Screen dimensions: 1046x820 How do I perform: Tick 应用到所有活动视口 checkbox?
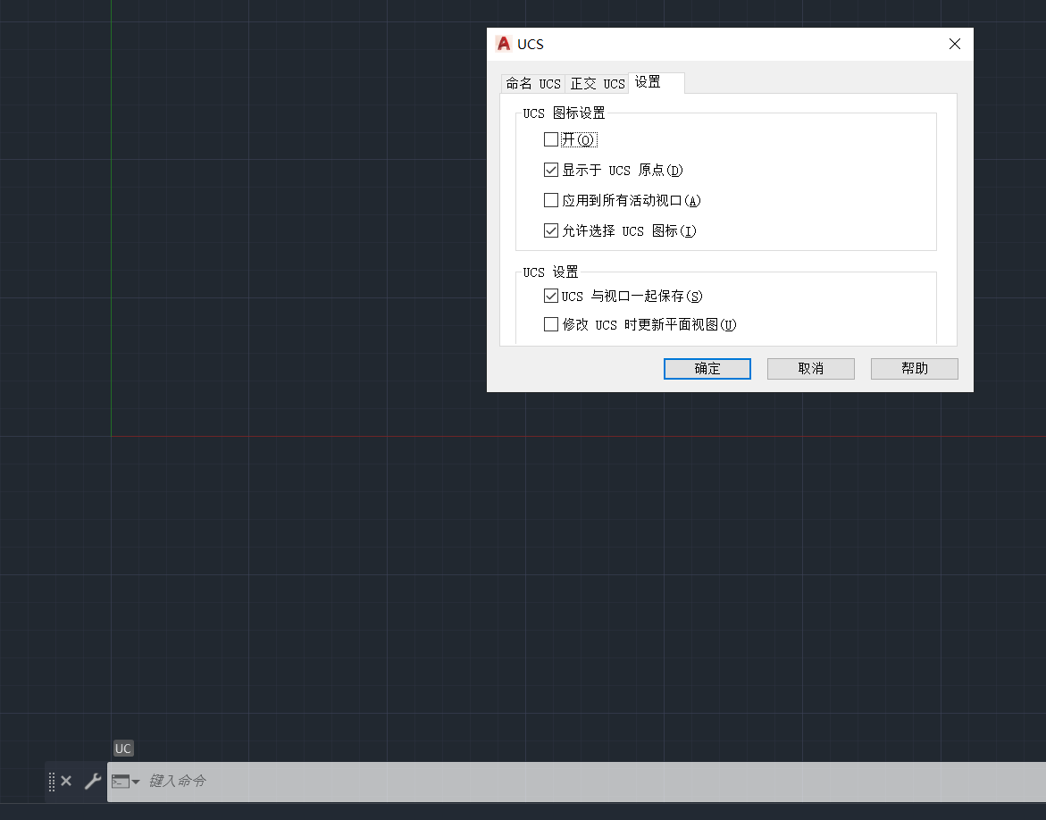551,200
